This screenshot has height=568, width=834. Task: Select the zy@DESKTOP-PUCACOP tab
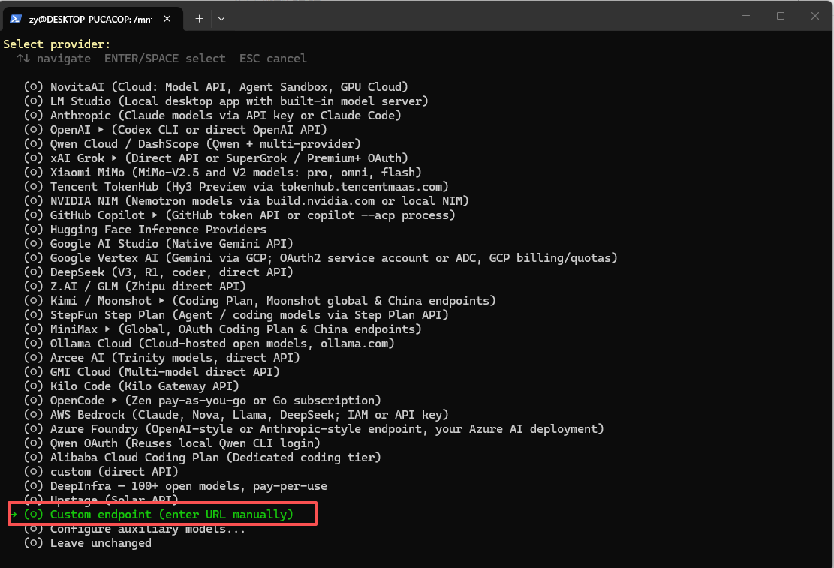(91, 20)
